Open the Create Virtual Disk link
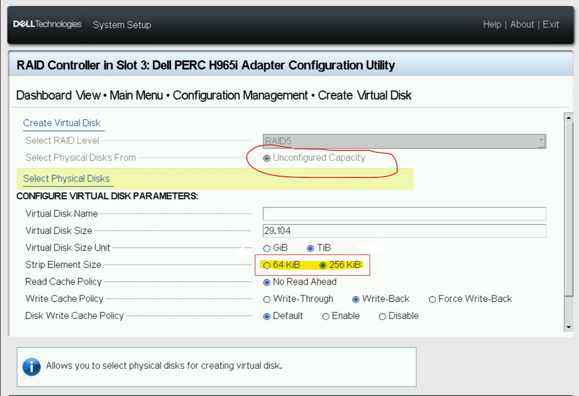The image size is (579, 396). [62, 123]
